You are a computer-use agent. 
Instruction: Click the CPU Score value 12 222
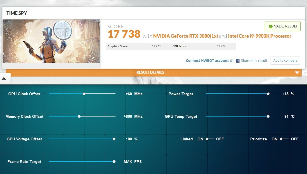click(x=221, y=46)
